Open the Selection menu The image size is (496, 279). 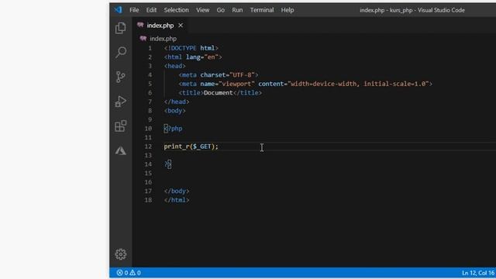176,10
